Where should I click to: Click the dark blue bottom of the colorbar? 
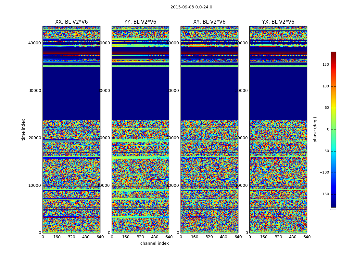[333, 205]
